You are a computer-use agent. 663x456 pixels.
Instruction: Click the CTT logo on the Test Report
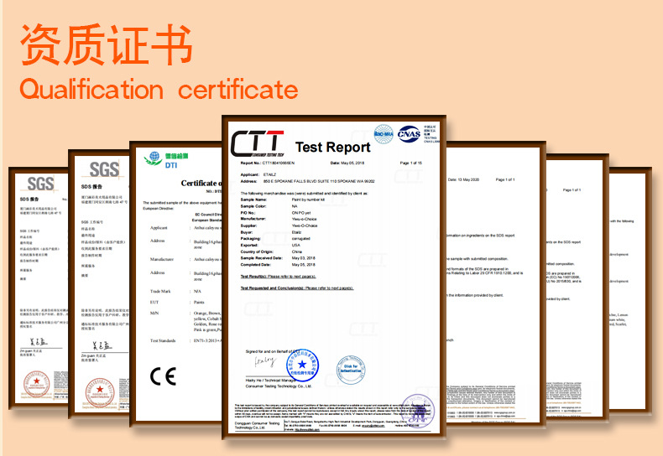point(258,143)
